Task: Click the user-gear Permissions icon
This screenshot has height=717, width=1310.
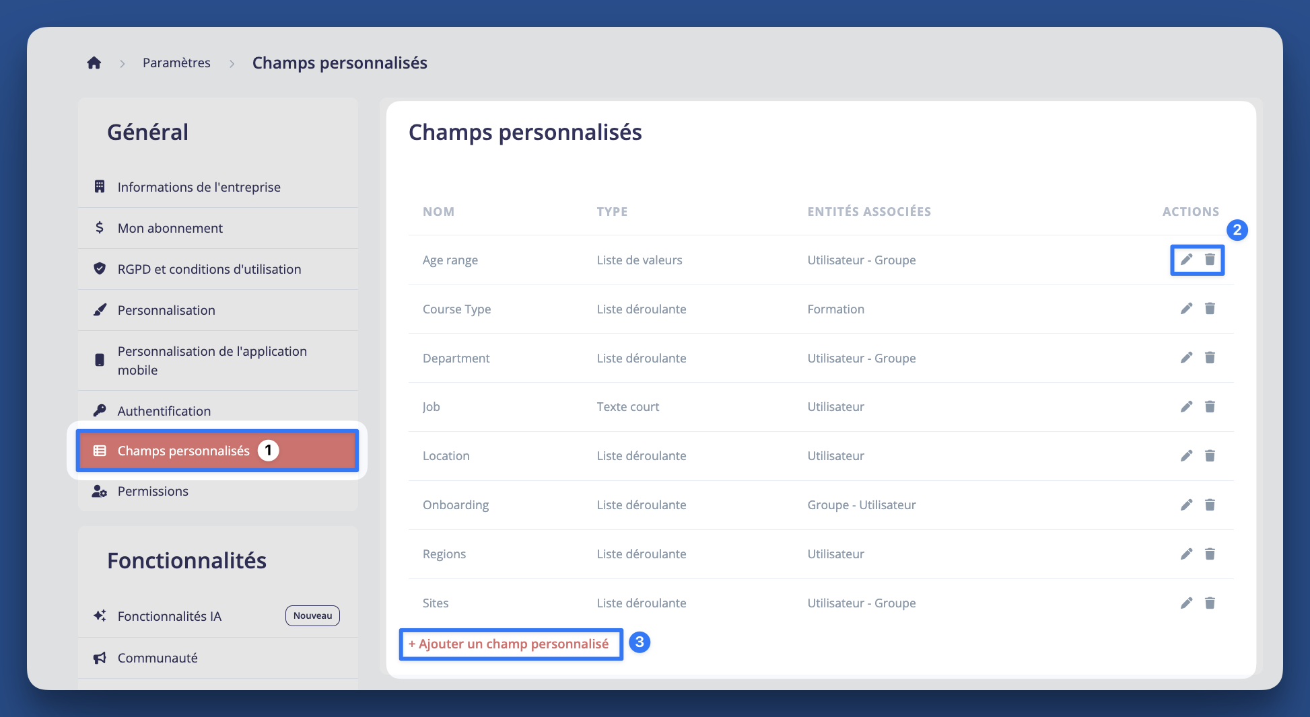Action: (100, 491)
